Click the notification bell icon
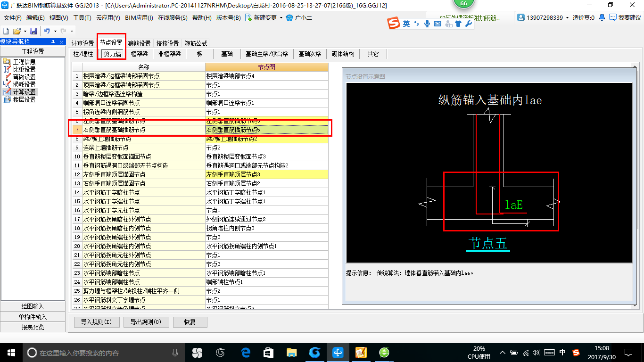Screen dimensions: 644x362 (602, 17)
